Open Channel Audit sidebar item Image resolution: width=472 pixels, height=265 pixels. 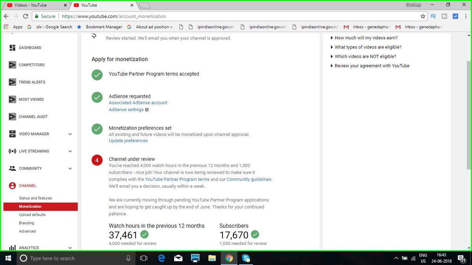point(33,117)
